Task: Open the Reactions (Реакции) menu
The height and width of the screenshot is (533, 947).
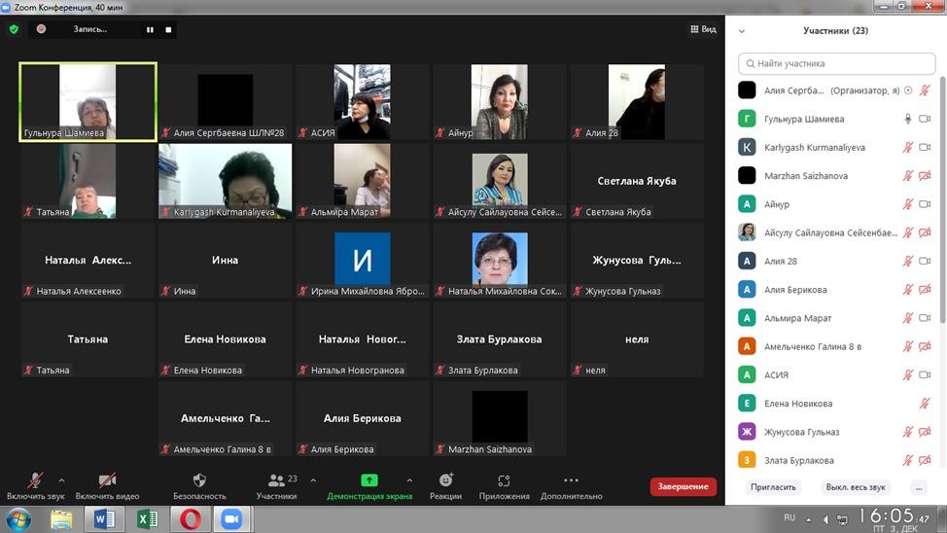Action: [445, 485]
